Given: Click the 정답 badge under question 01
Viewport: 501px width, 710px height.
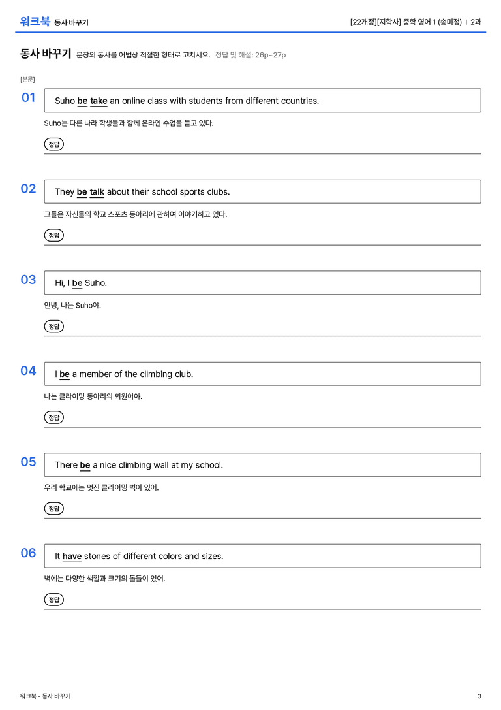Looking at the screenshot, I should tap(53, 144).
